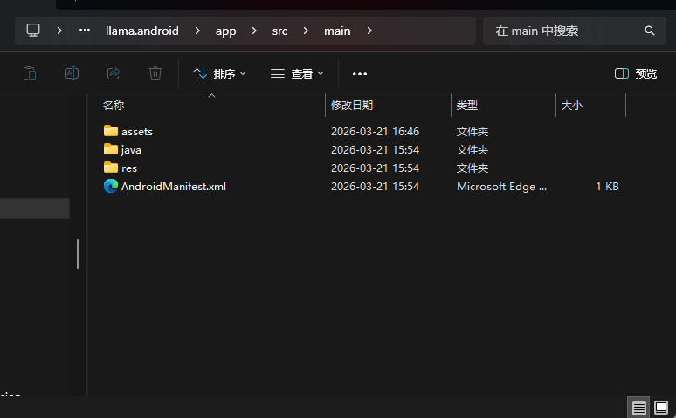Click the 2026-03-21 16:46 date cell
This screenshot has height=418, width=676.
click(375, 132)
